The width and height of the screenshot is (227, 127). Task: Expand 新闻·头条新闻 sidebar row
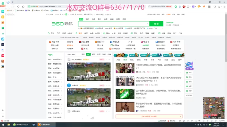[x=55, y=82]
